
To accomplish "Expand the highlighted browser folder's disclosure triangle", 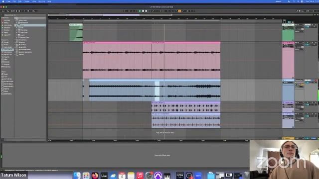I will pos(16,25).
